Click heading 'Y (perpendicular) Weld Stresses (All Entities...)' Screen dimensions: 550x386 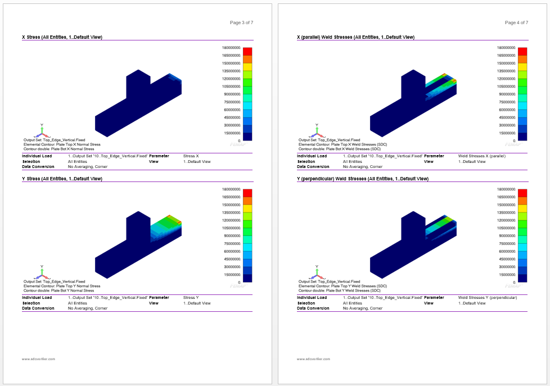tap(363, 179)
